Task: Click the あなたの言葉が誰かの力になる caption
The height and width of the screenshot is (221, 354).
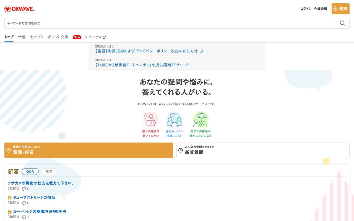Action: coord(201,133)
